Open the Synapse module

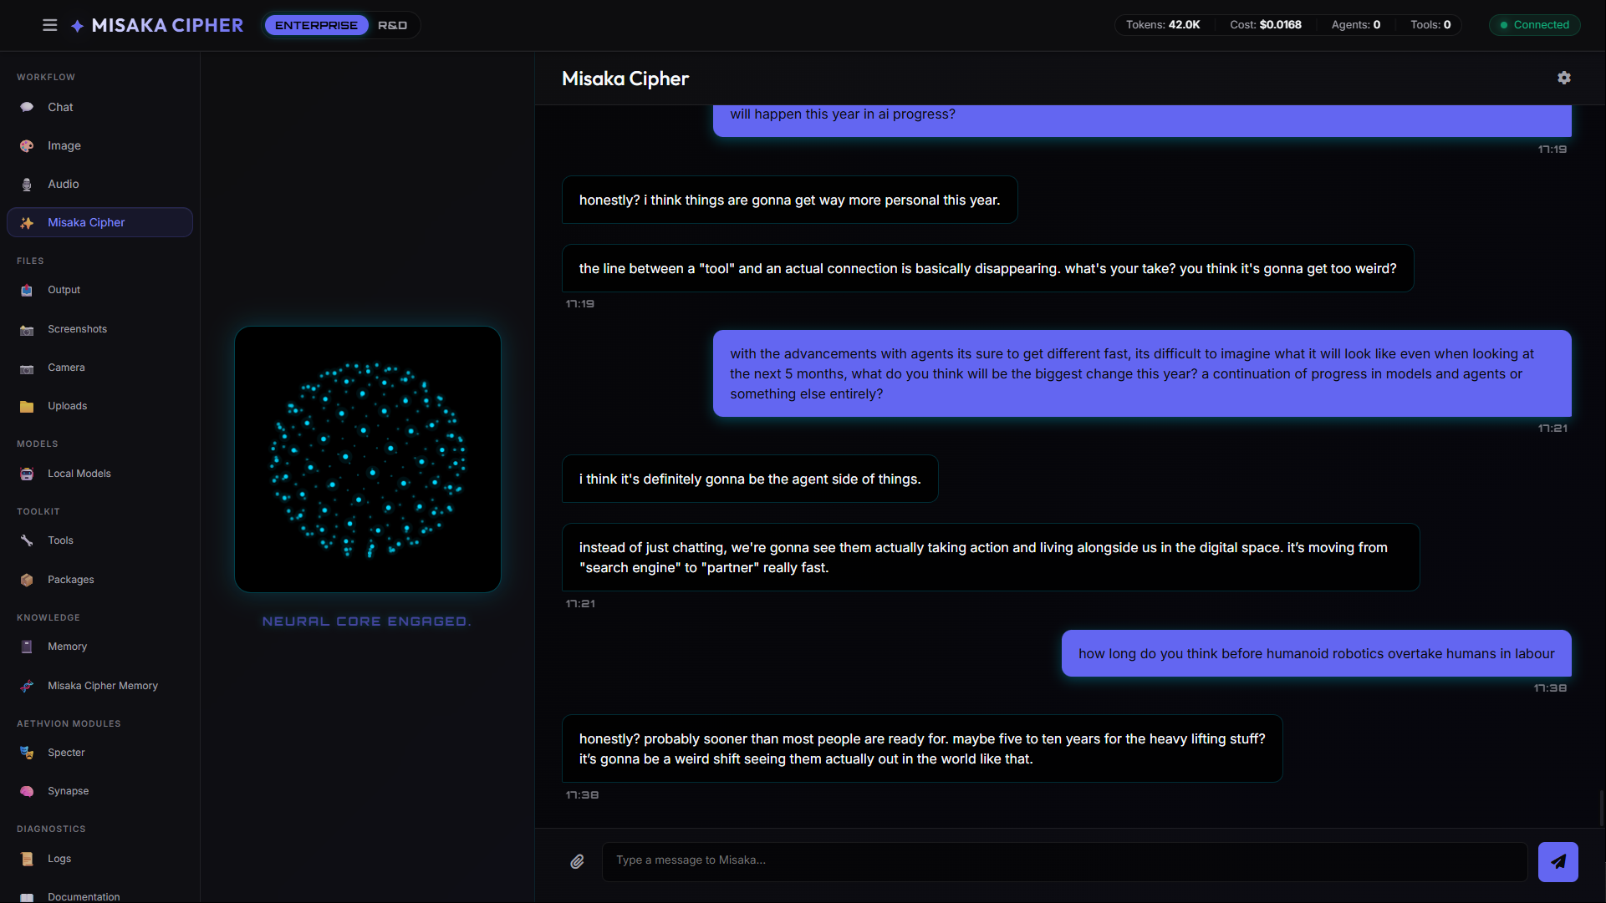(x=68, y=790)
